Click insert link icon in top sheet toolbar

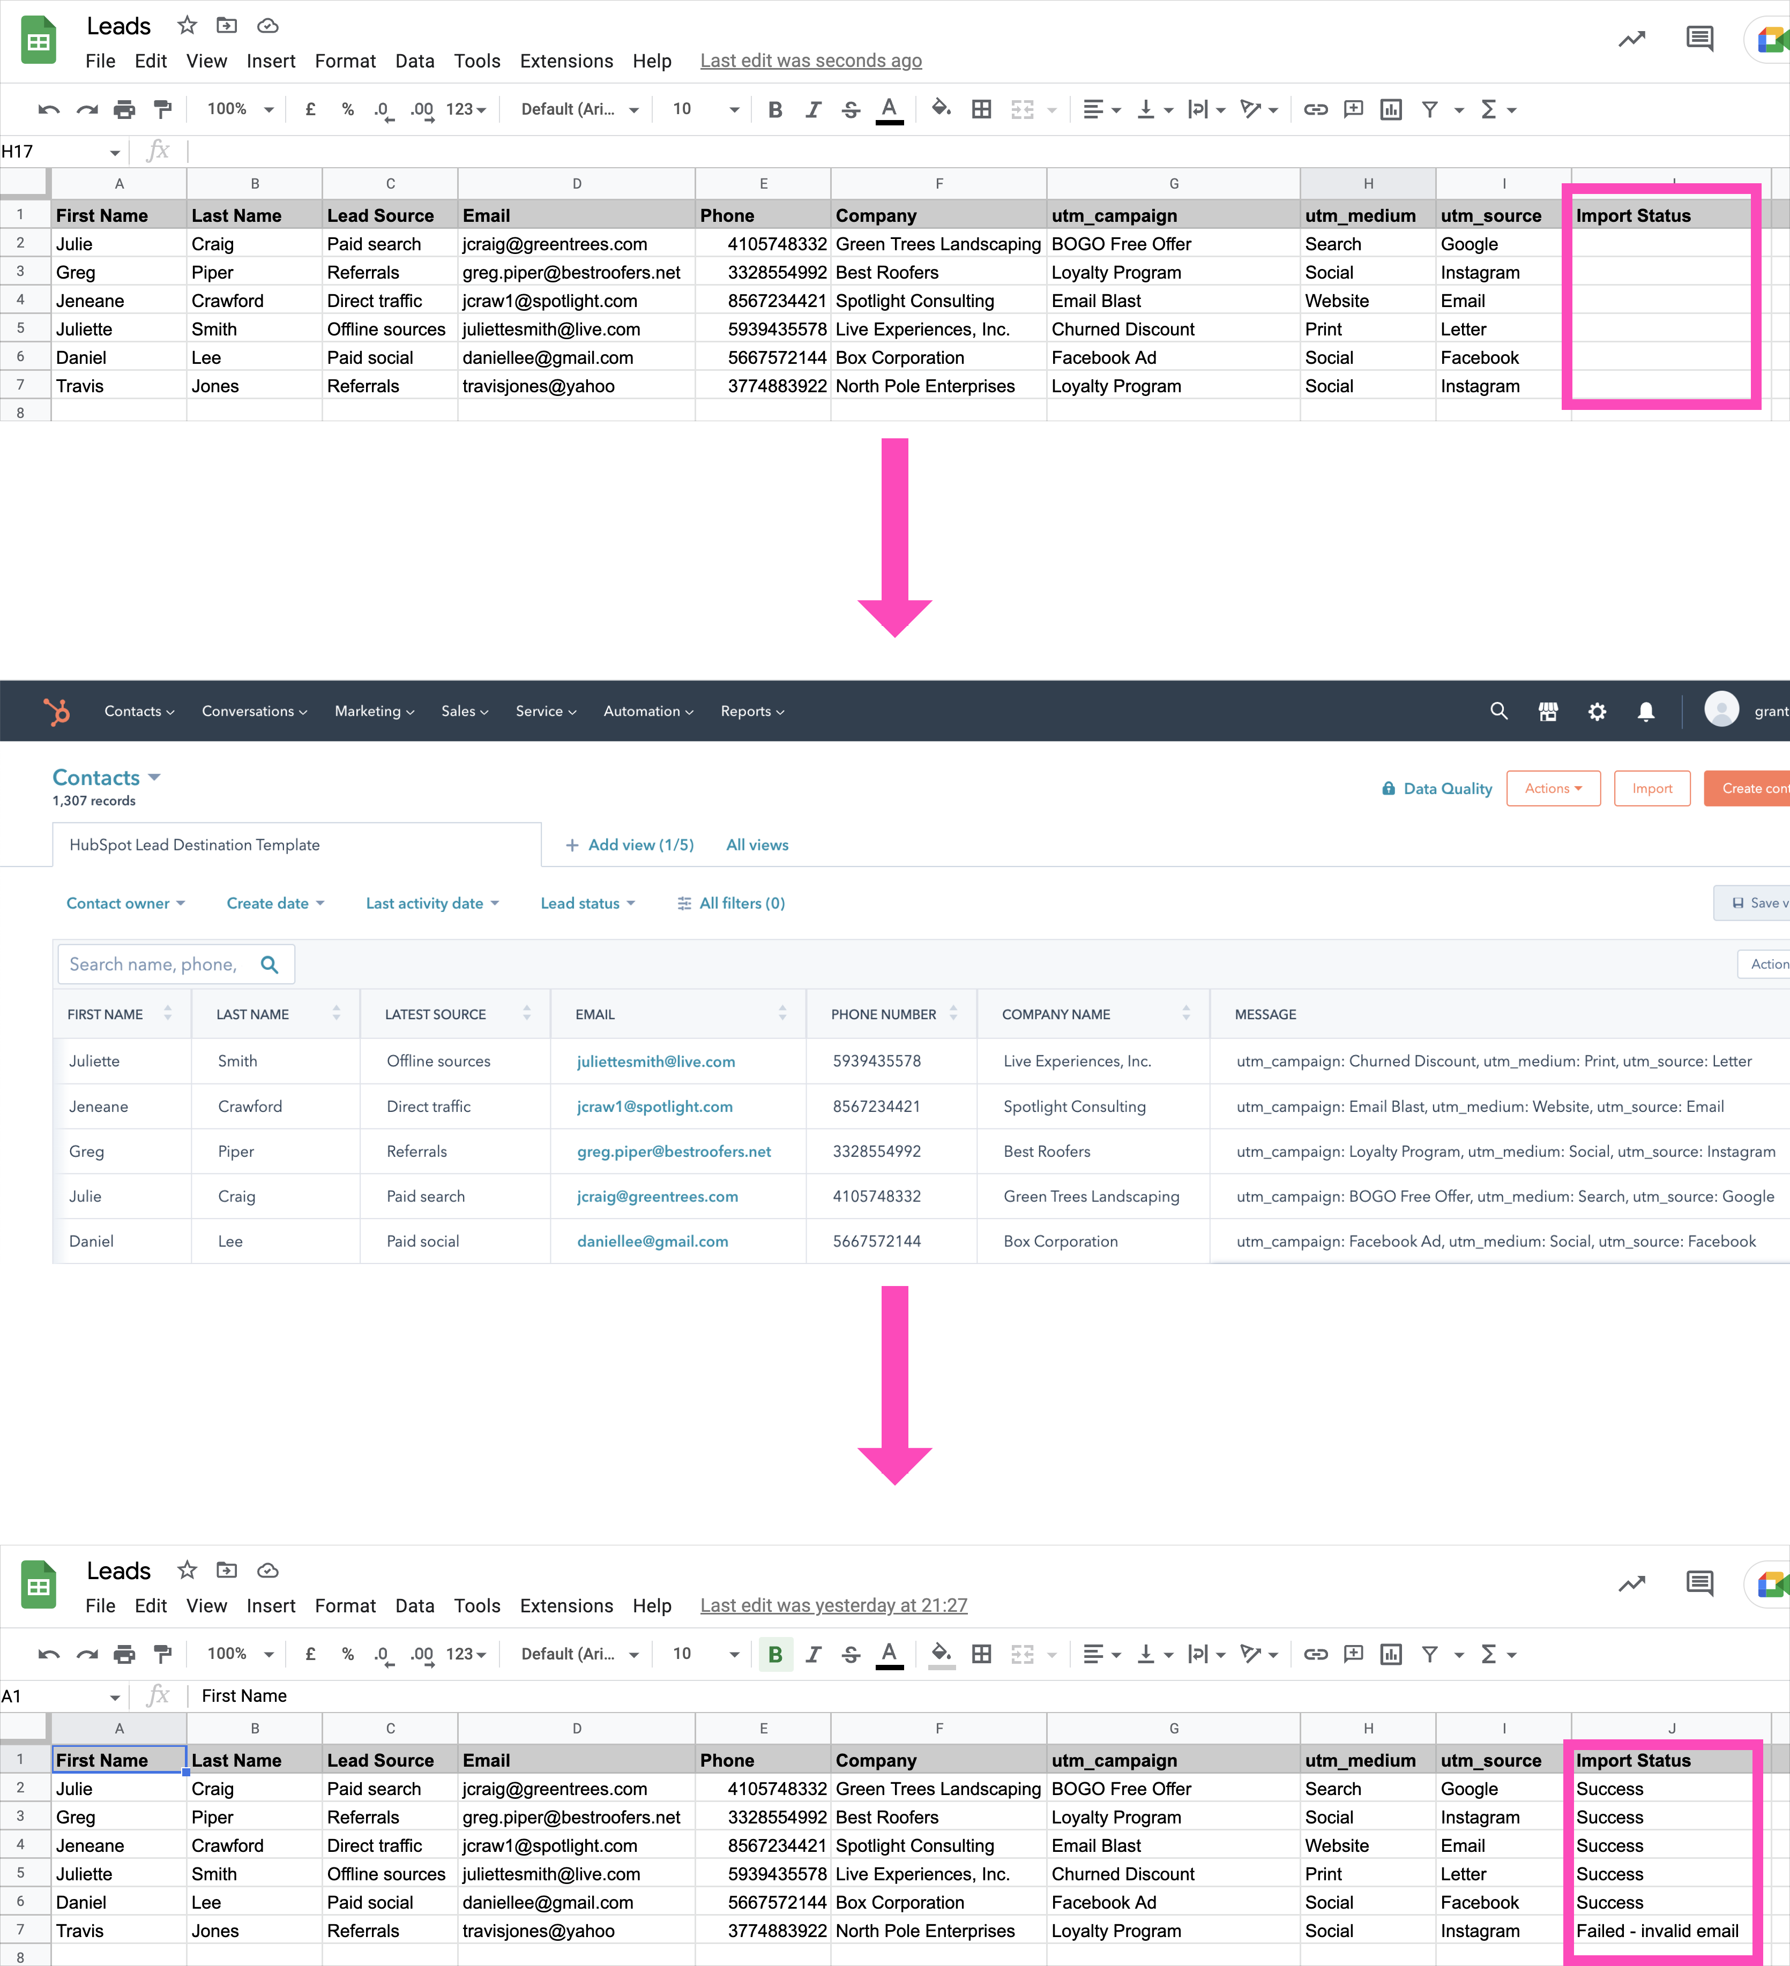click(x=1316, y=109)
